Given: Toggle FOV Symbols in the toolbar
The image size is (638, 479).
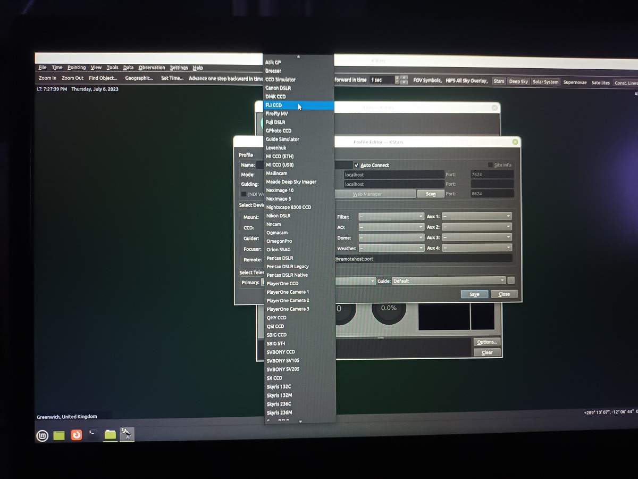Looking at the screenshot, I should [x=427, y=80].
